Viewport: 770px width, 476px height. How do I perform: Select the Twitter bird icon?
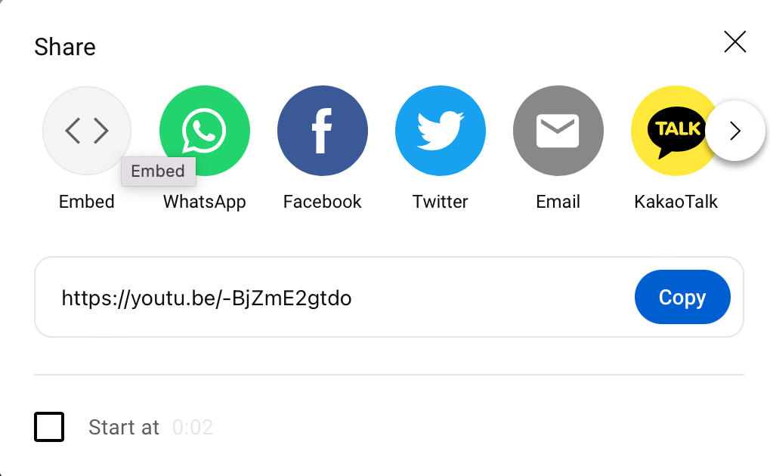tap(441, 131)
